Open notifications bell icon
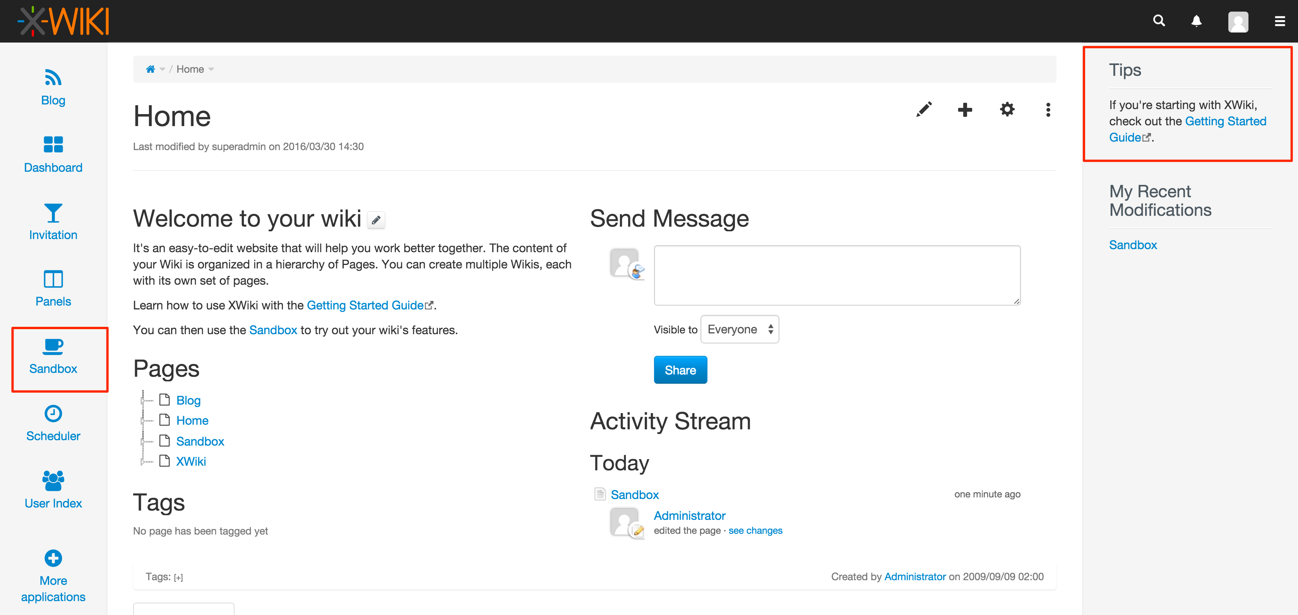The width and height of the screenshot is (1298, 615). [1196, 21]
